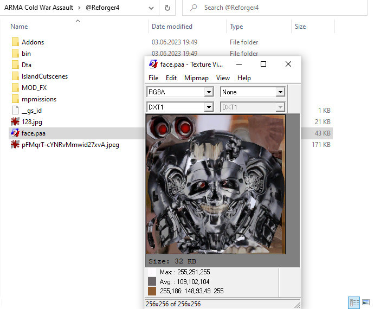Click the Texture Viewer resize grip corner
Image resolution: width=374 pixels, height=309 pixels.
point(297,305)
